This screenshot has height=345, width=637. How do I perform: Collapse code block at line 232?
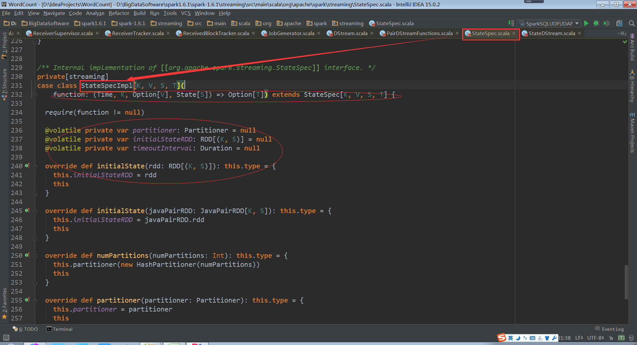35,95
